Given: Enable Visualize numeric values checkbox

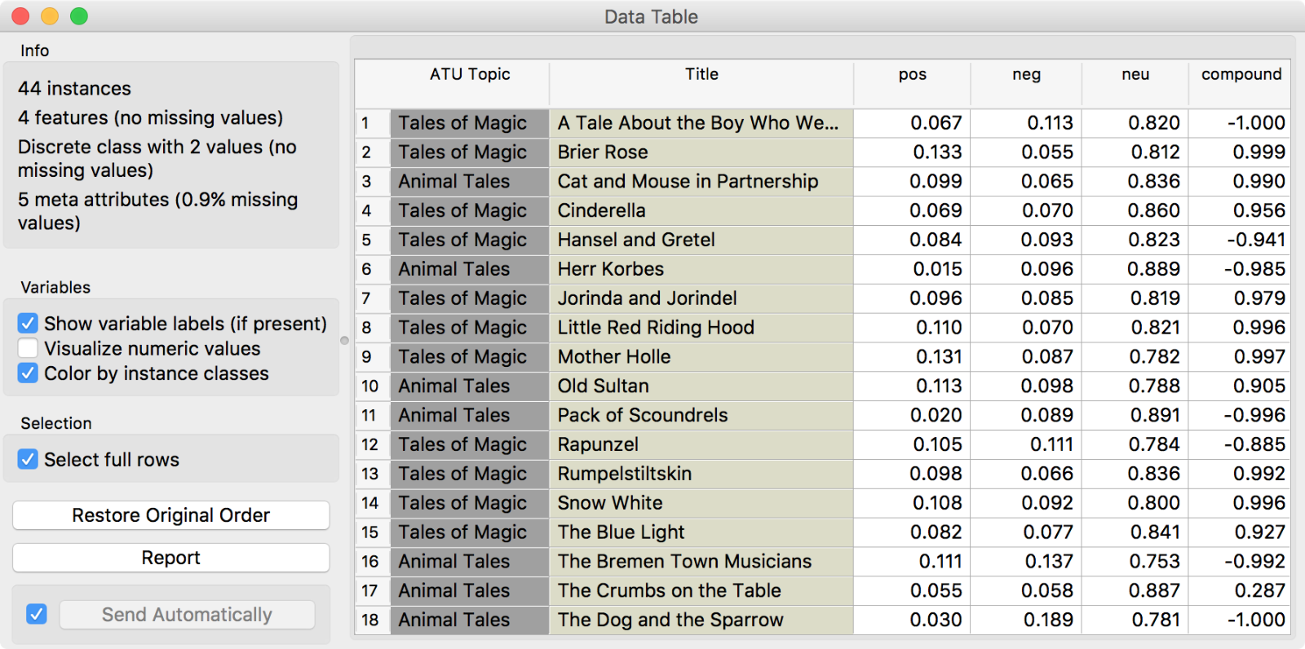Looking at the screenshot, I should (28, 349).
